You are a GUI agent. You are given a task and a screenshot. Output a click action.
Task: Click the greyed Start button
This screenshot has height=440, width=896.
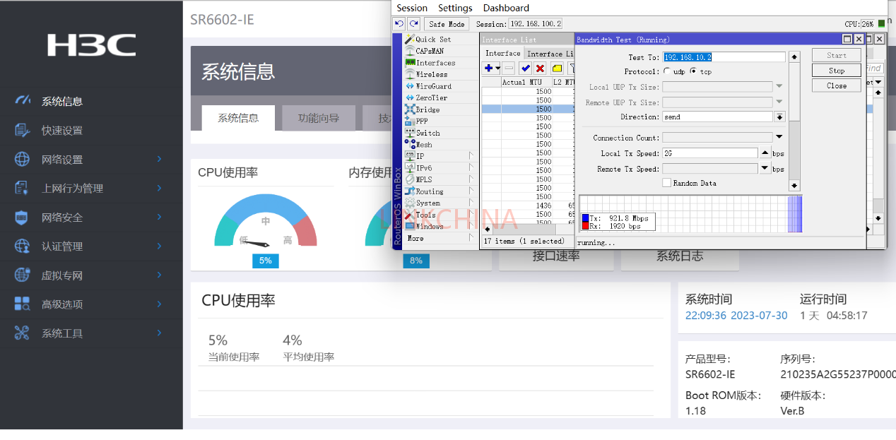tap(837, 55)
